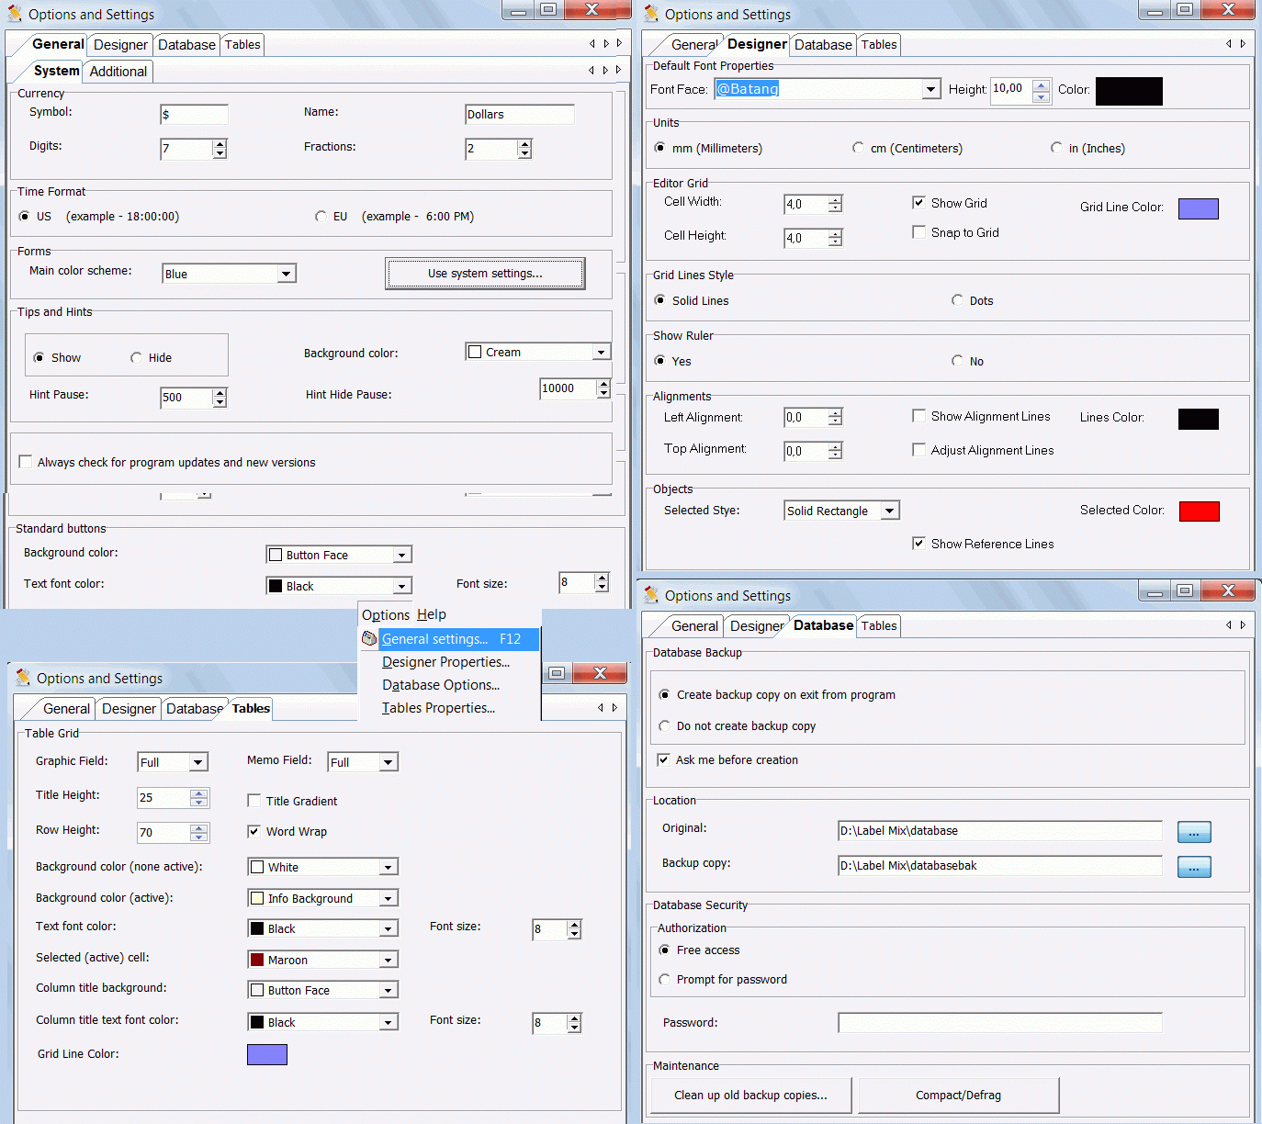This screenshot has width=1262, height=1124.
Task: Open Column title background dropdown
Action: [389, 990]
